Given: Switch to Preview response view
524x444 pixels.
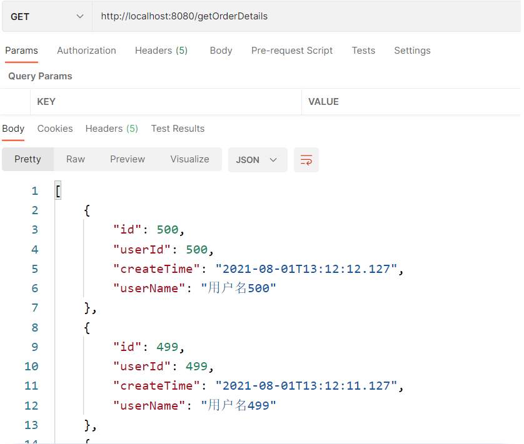Looking at the screenshot, I should pos(128,159).
